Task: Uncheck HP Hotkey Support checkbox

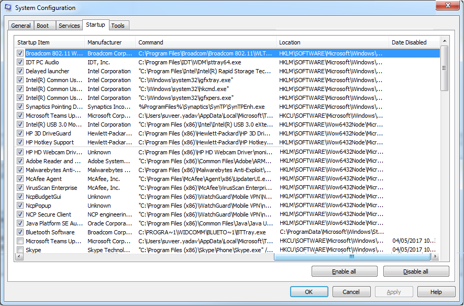Action: [x=20, y=142]
